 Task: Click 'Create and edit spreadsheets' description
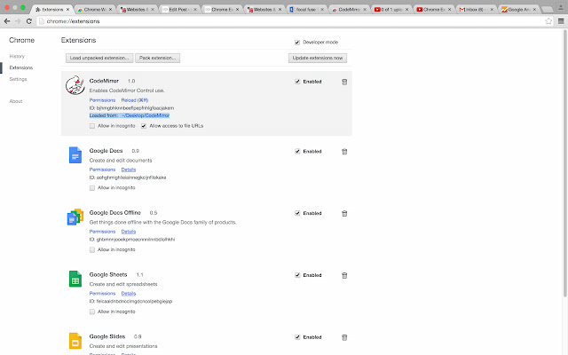tap(123, 284)
